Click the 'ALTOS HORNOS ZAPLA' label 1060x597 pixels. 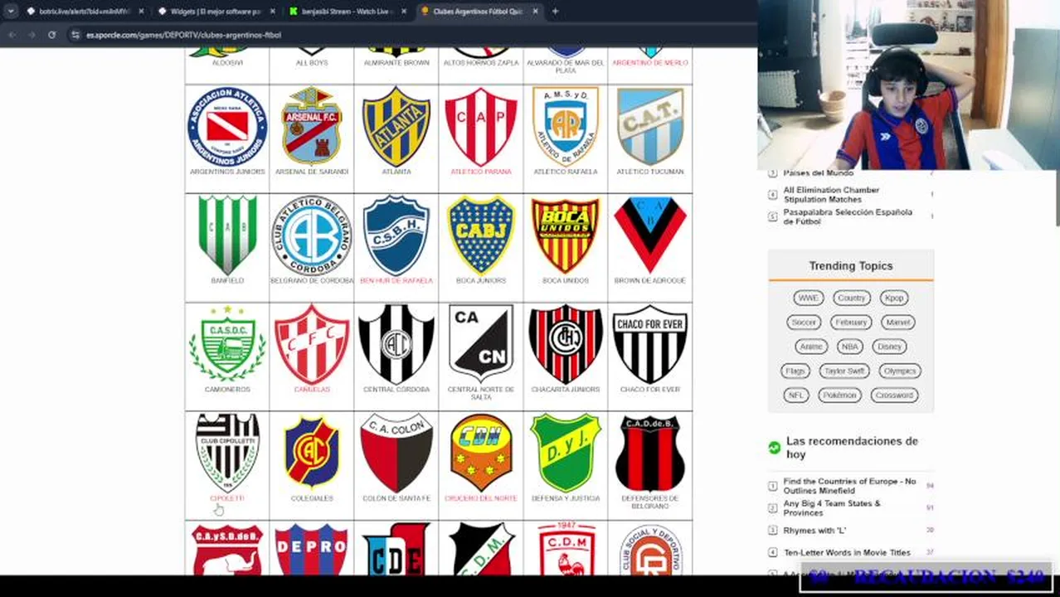coord(481,63)
